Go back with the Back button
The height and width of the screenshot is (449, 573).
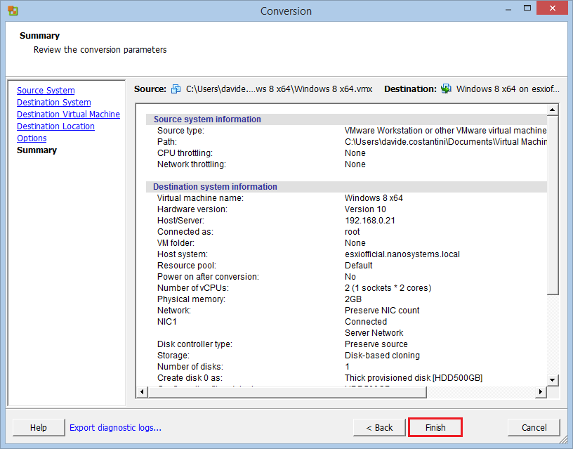(379, 427)
